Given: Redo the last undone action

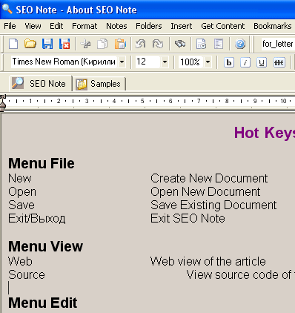Looking at the screenshot, I should coord(158,44).
